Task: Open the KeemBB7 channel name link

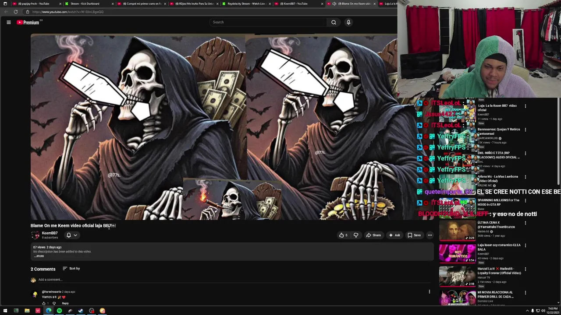Action: (x=50, y=233)
